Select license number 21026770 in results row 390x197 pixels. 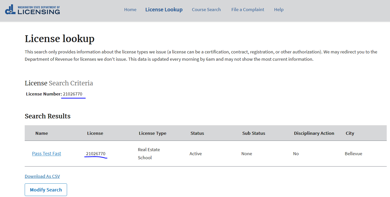tap(96, 154)
